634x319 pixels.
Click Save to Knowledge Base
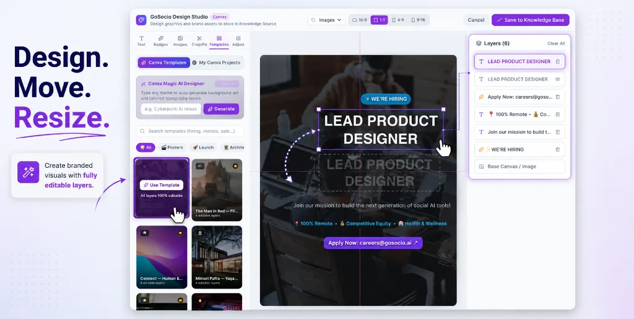click(531, 20)
